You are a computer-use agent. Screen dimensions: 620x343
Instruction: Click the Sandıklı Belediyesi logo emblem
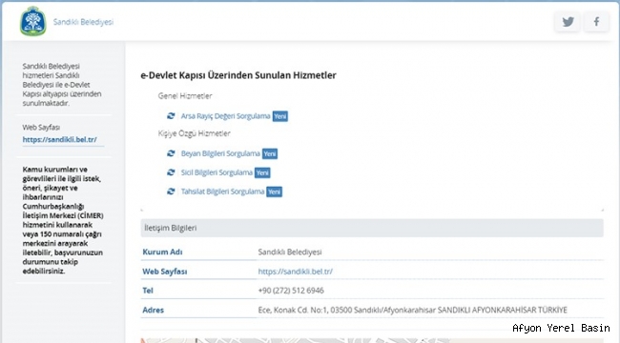pos(33,21)
